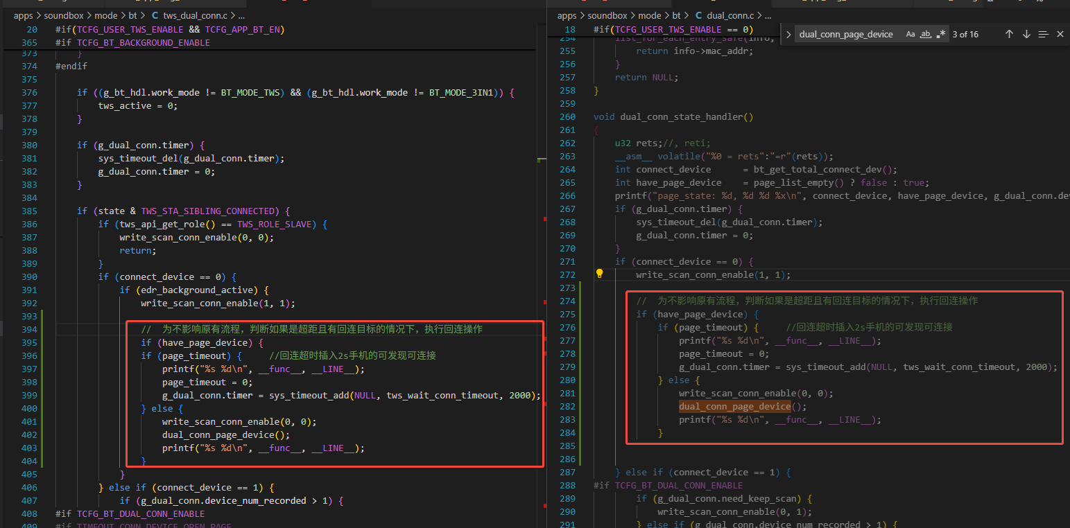Click 'page_timeout = 0;' on line 398
1070x528 pixels.
pos(207,382)
